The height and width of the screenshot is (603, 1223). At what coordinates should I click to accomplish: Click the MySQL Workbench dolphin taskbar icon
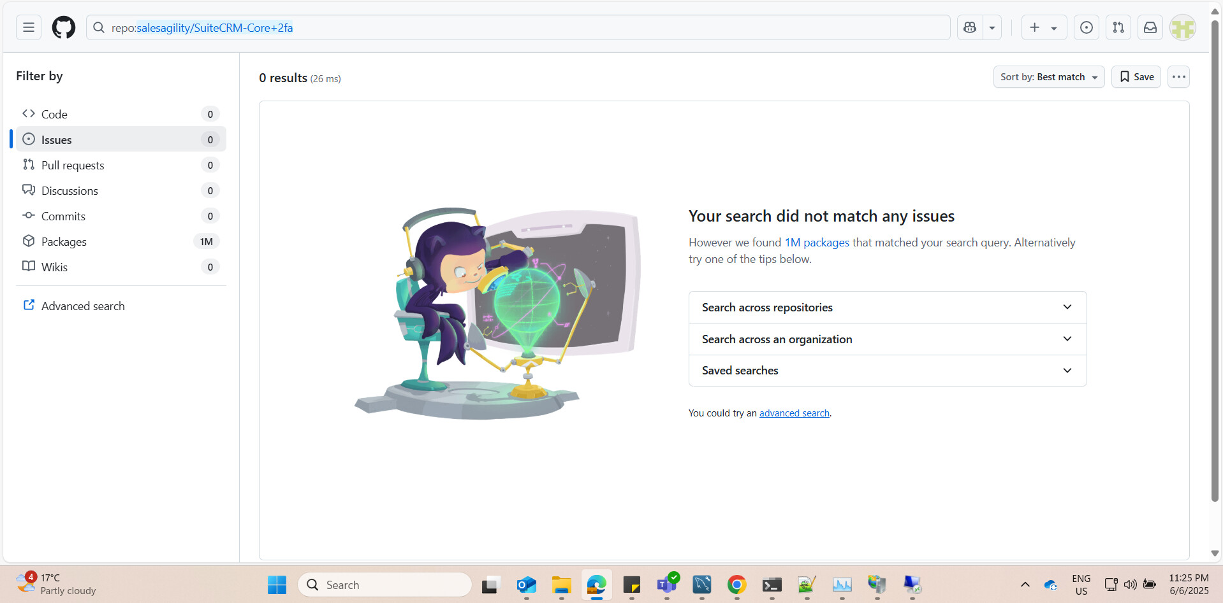702,585
